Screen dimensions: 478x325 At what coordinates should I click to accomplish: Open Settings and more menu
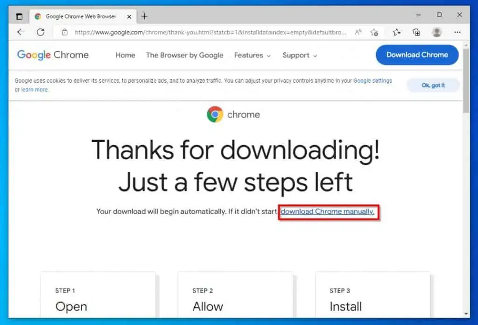457,32
